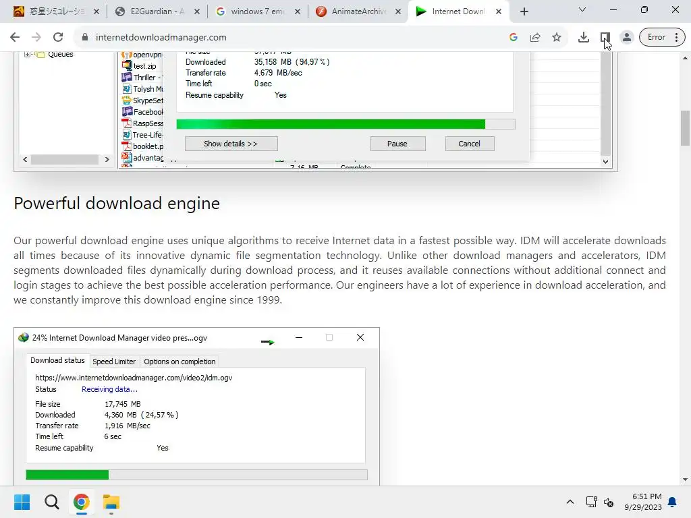Click Thriller file entry

point(143,78)
